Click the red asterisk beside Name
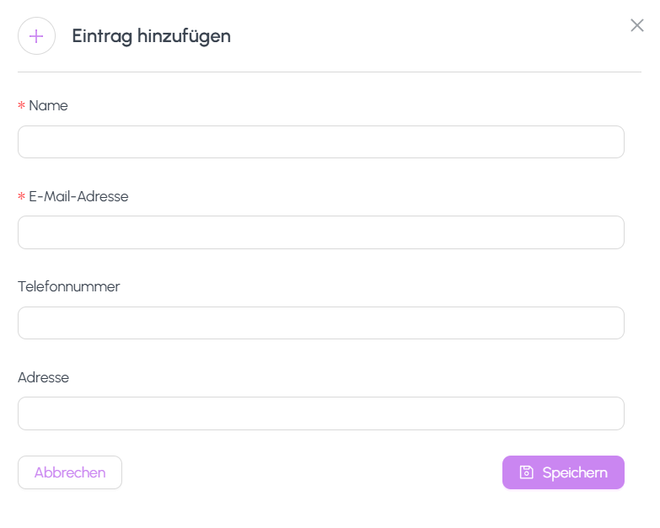Image resolution: width=660 pixels, height=528 pixels. tap(22, 106)
